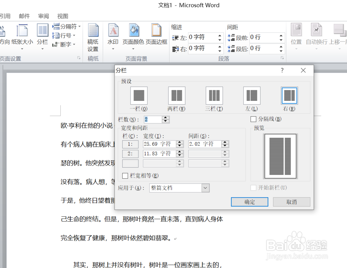This screenshot has width=347, height=268.
Task: Select the one-column preset icon
Action: tap(139, 96)
